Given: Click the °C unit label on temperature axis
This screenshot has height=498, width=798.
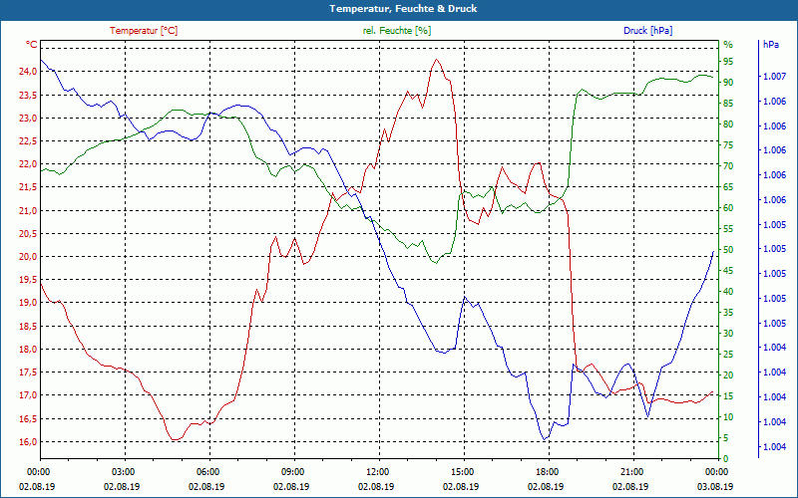Looking at the screenshot, I should (x=32, y=45).
